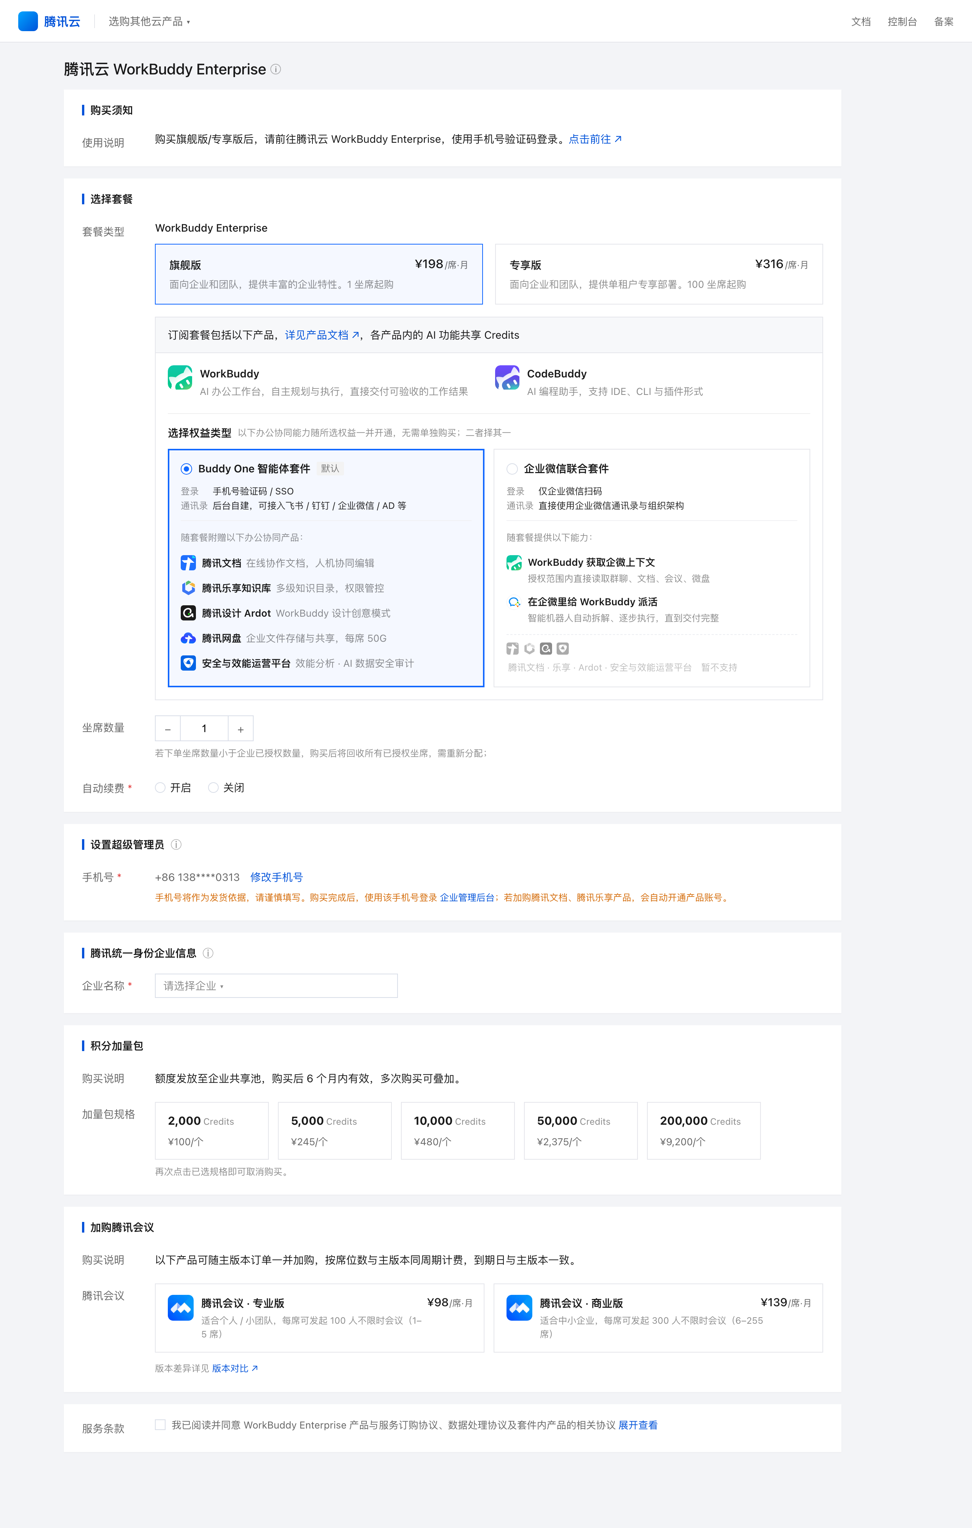Image resolution: width=972 pixels, height=1528 pixels.
Task: Choose the 2,000 Credits add-on pack
Action: [x=211, y=1131]
